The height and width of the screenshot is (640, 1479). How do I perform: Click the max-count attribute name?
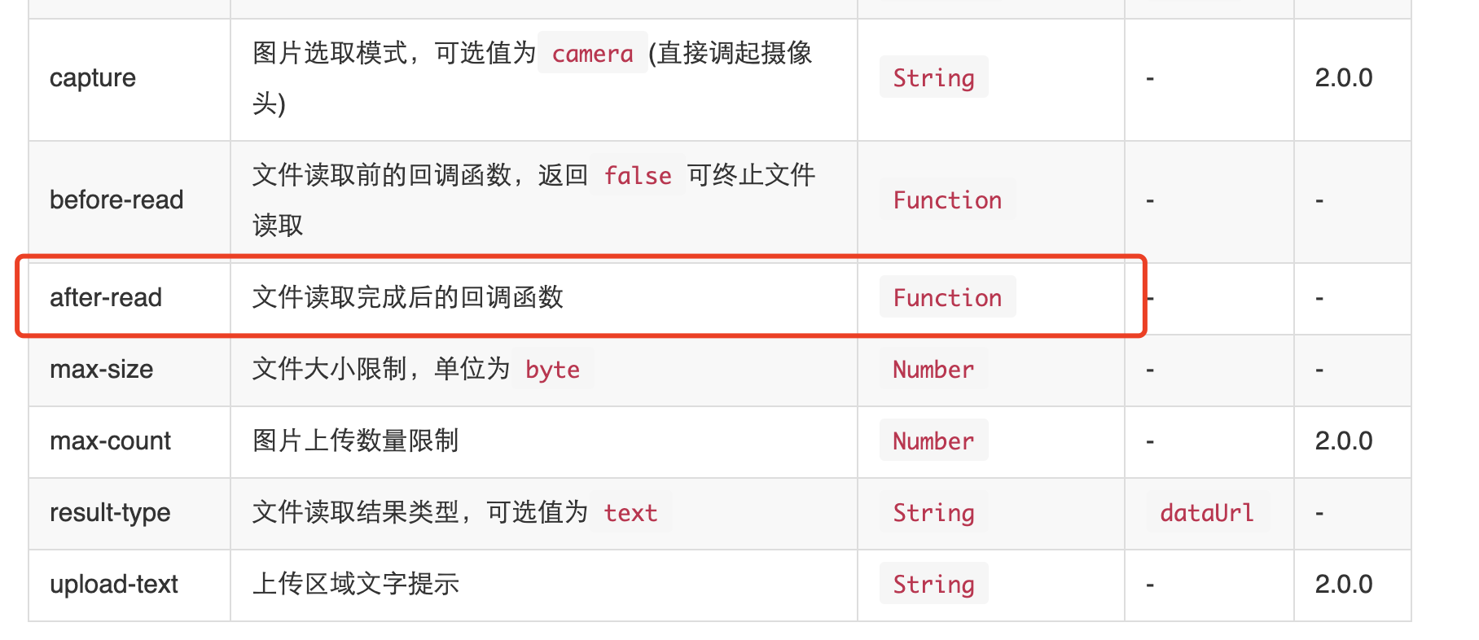pos(111,441)
